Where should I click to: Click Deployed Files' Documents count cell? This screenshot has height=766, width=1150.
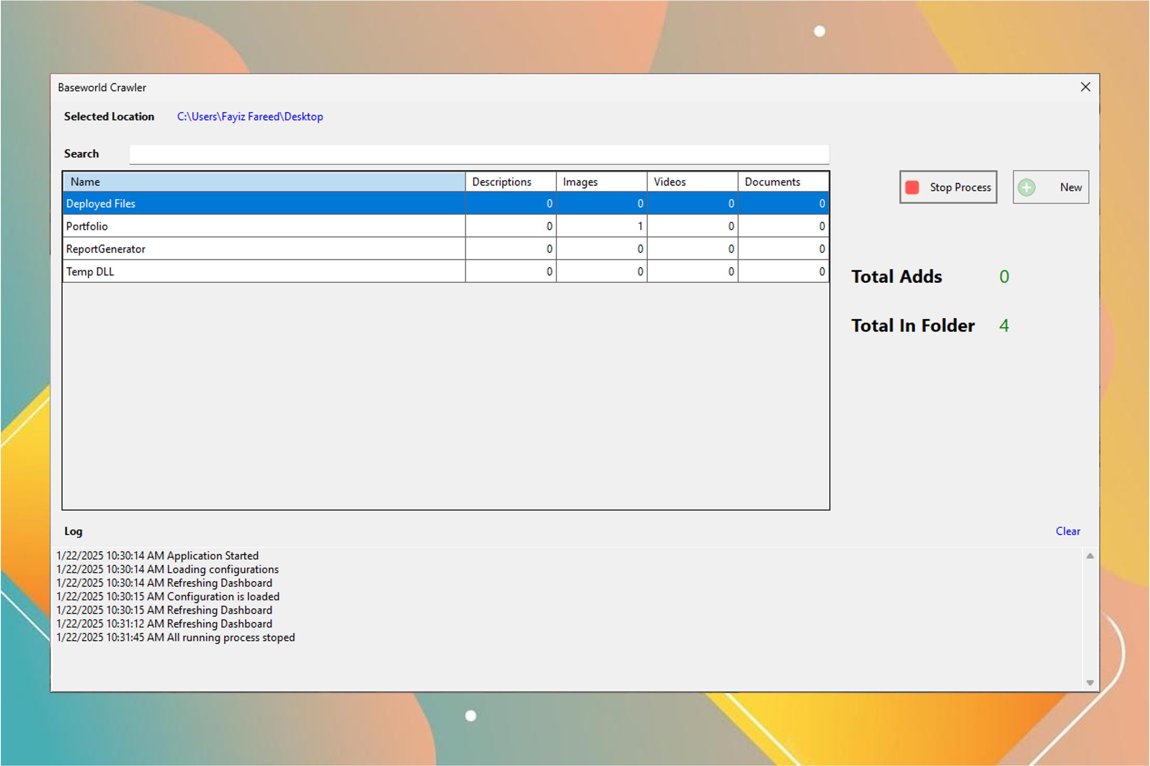pyautogui.click(x=783, y=203)
